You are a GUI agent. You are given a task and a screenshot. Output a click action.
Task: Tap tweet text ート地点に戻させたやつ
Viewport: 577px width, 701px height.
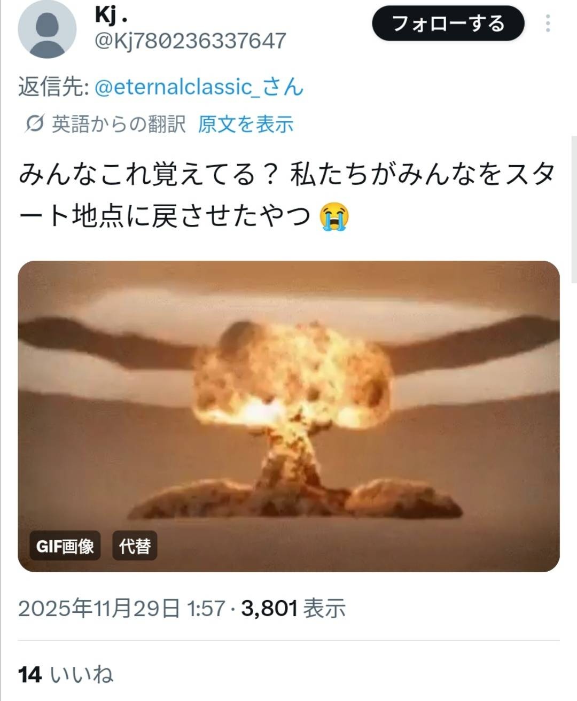(x=165, y=217)
